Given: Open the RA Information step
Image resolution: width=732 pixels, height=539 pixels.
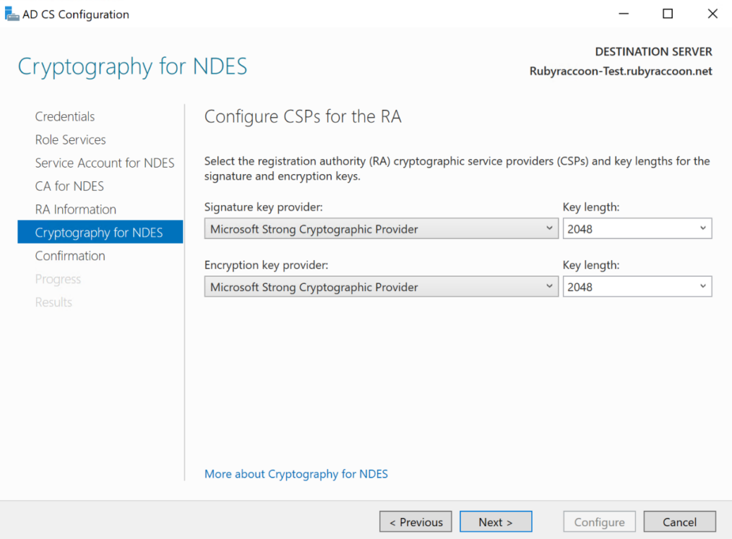Looking at the screenshot, I should coord(75,209).
